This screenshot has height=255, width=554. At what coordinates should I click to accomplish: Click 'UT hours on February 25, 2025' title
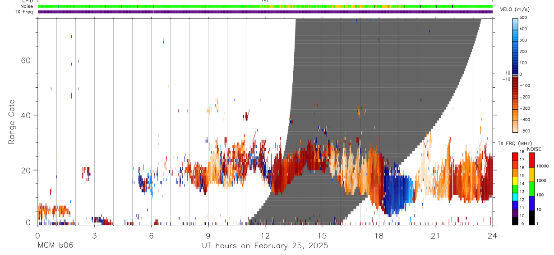265,246
